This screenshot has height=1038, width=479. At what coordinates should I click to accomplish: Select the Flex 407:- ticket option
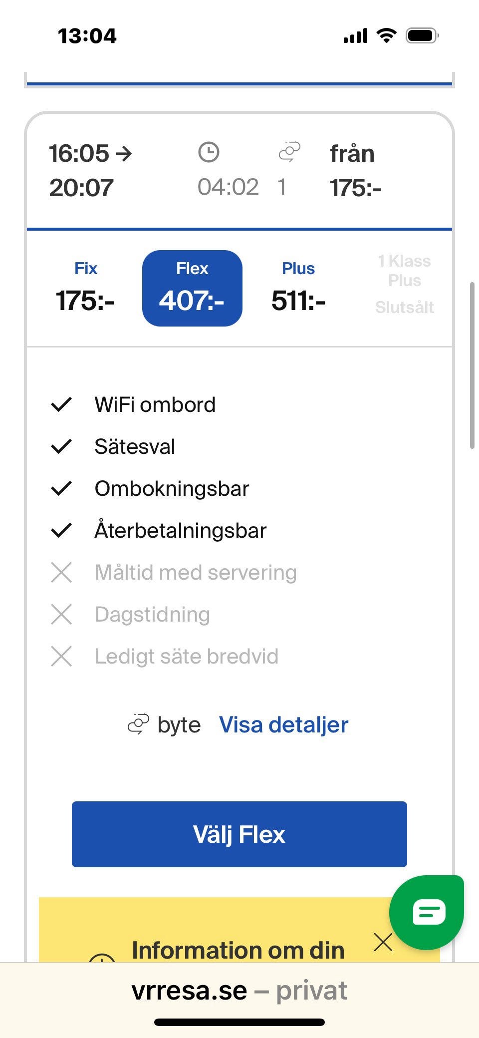click(x=192, y=289)
